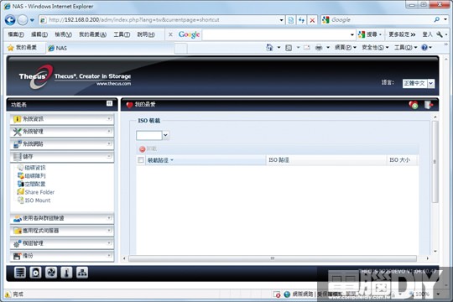Collapse the function menu sidebar icon

(110, 103)
